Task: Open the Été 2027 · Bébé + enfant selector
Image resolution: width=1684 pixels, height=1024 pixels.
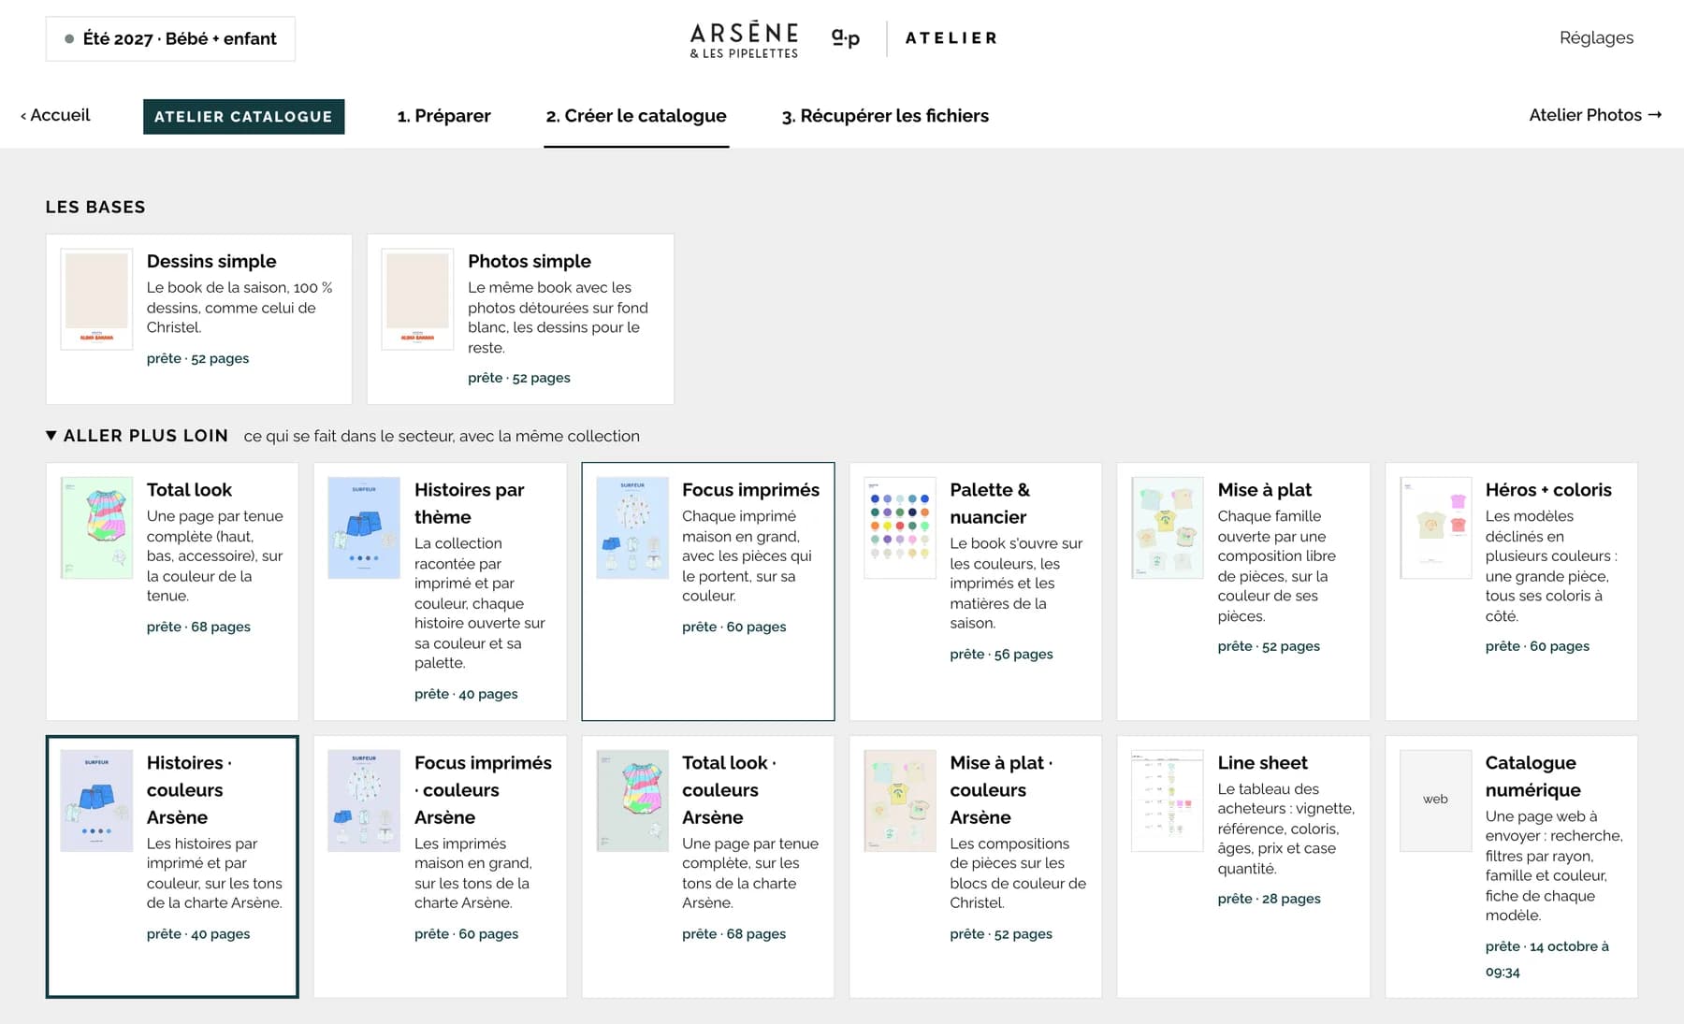Action: point(170,39)
